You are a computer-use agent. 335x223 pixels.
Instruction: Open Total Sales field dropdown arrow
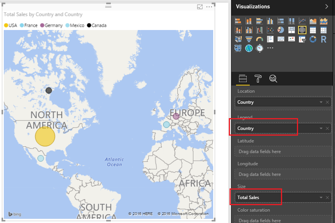pyautogui.click(x=321, y=198)
